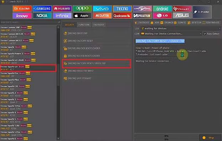Open the CONFIG toolbar item

tap(180, 22)
